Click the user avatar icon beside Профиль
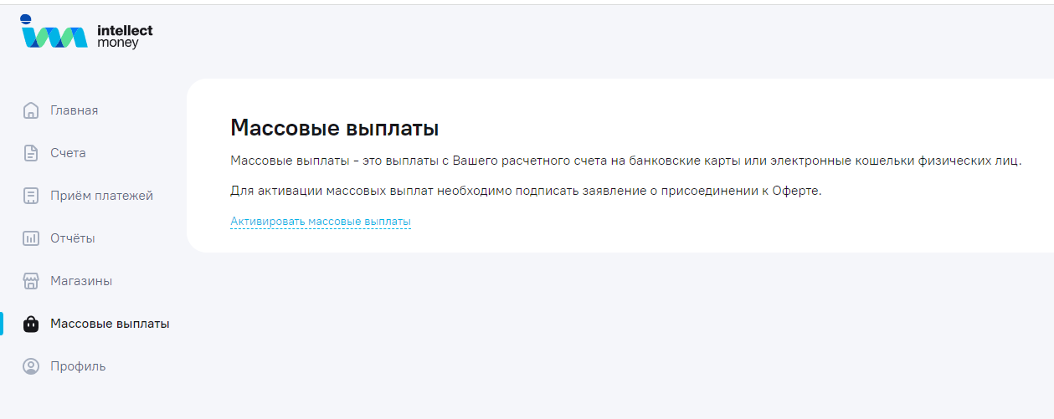This screenshot has width=1054, height=419. pyautogui.click(x=31, y=366)
